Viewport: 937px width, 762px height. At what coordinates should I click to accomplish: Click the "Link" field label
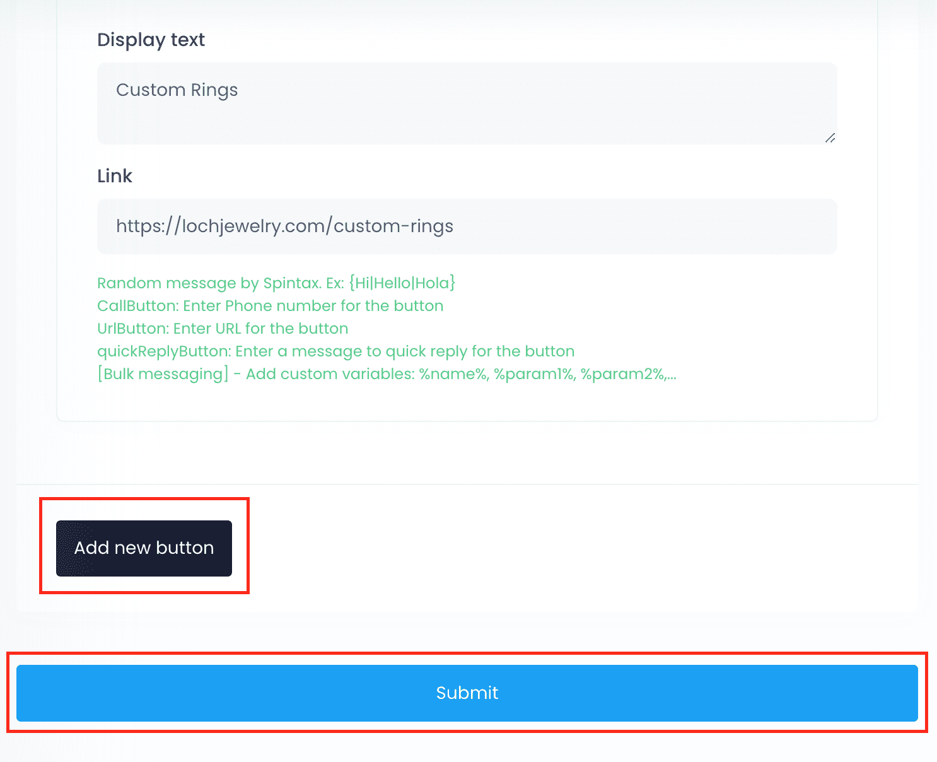coord(115,176)
